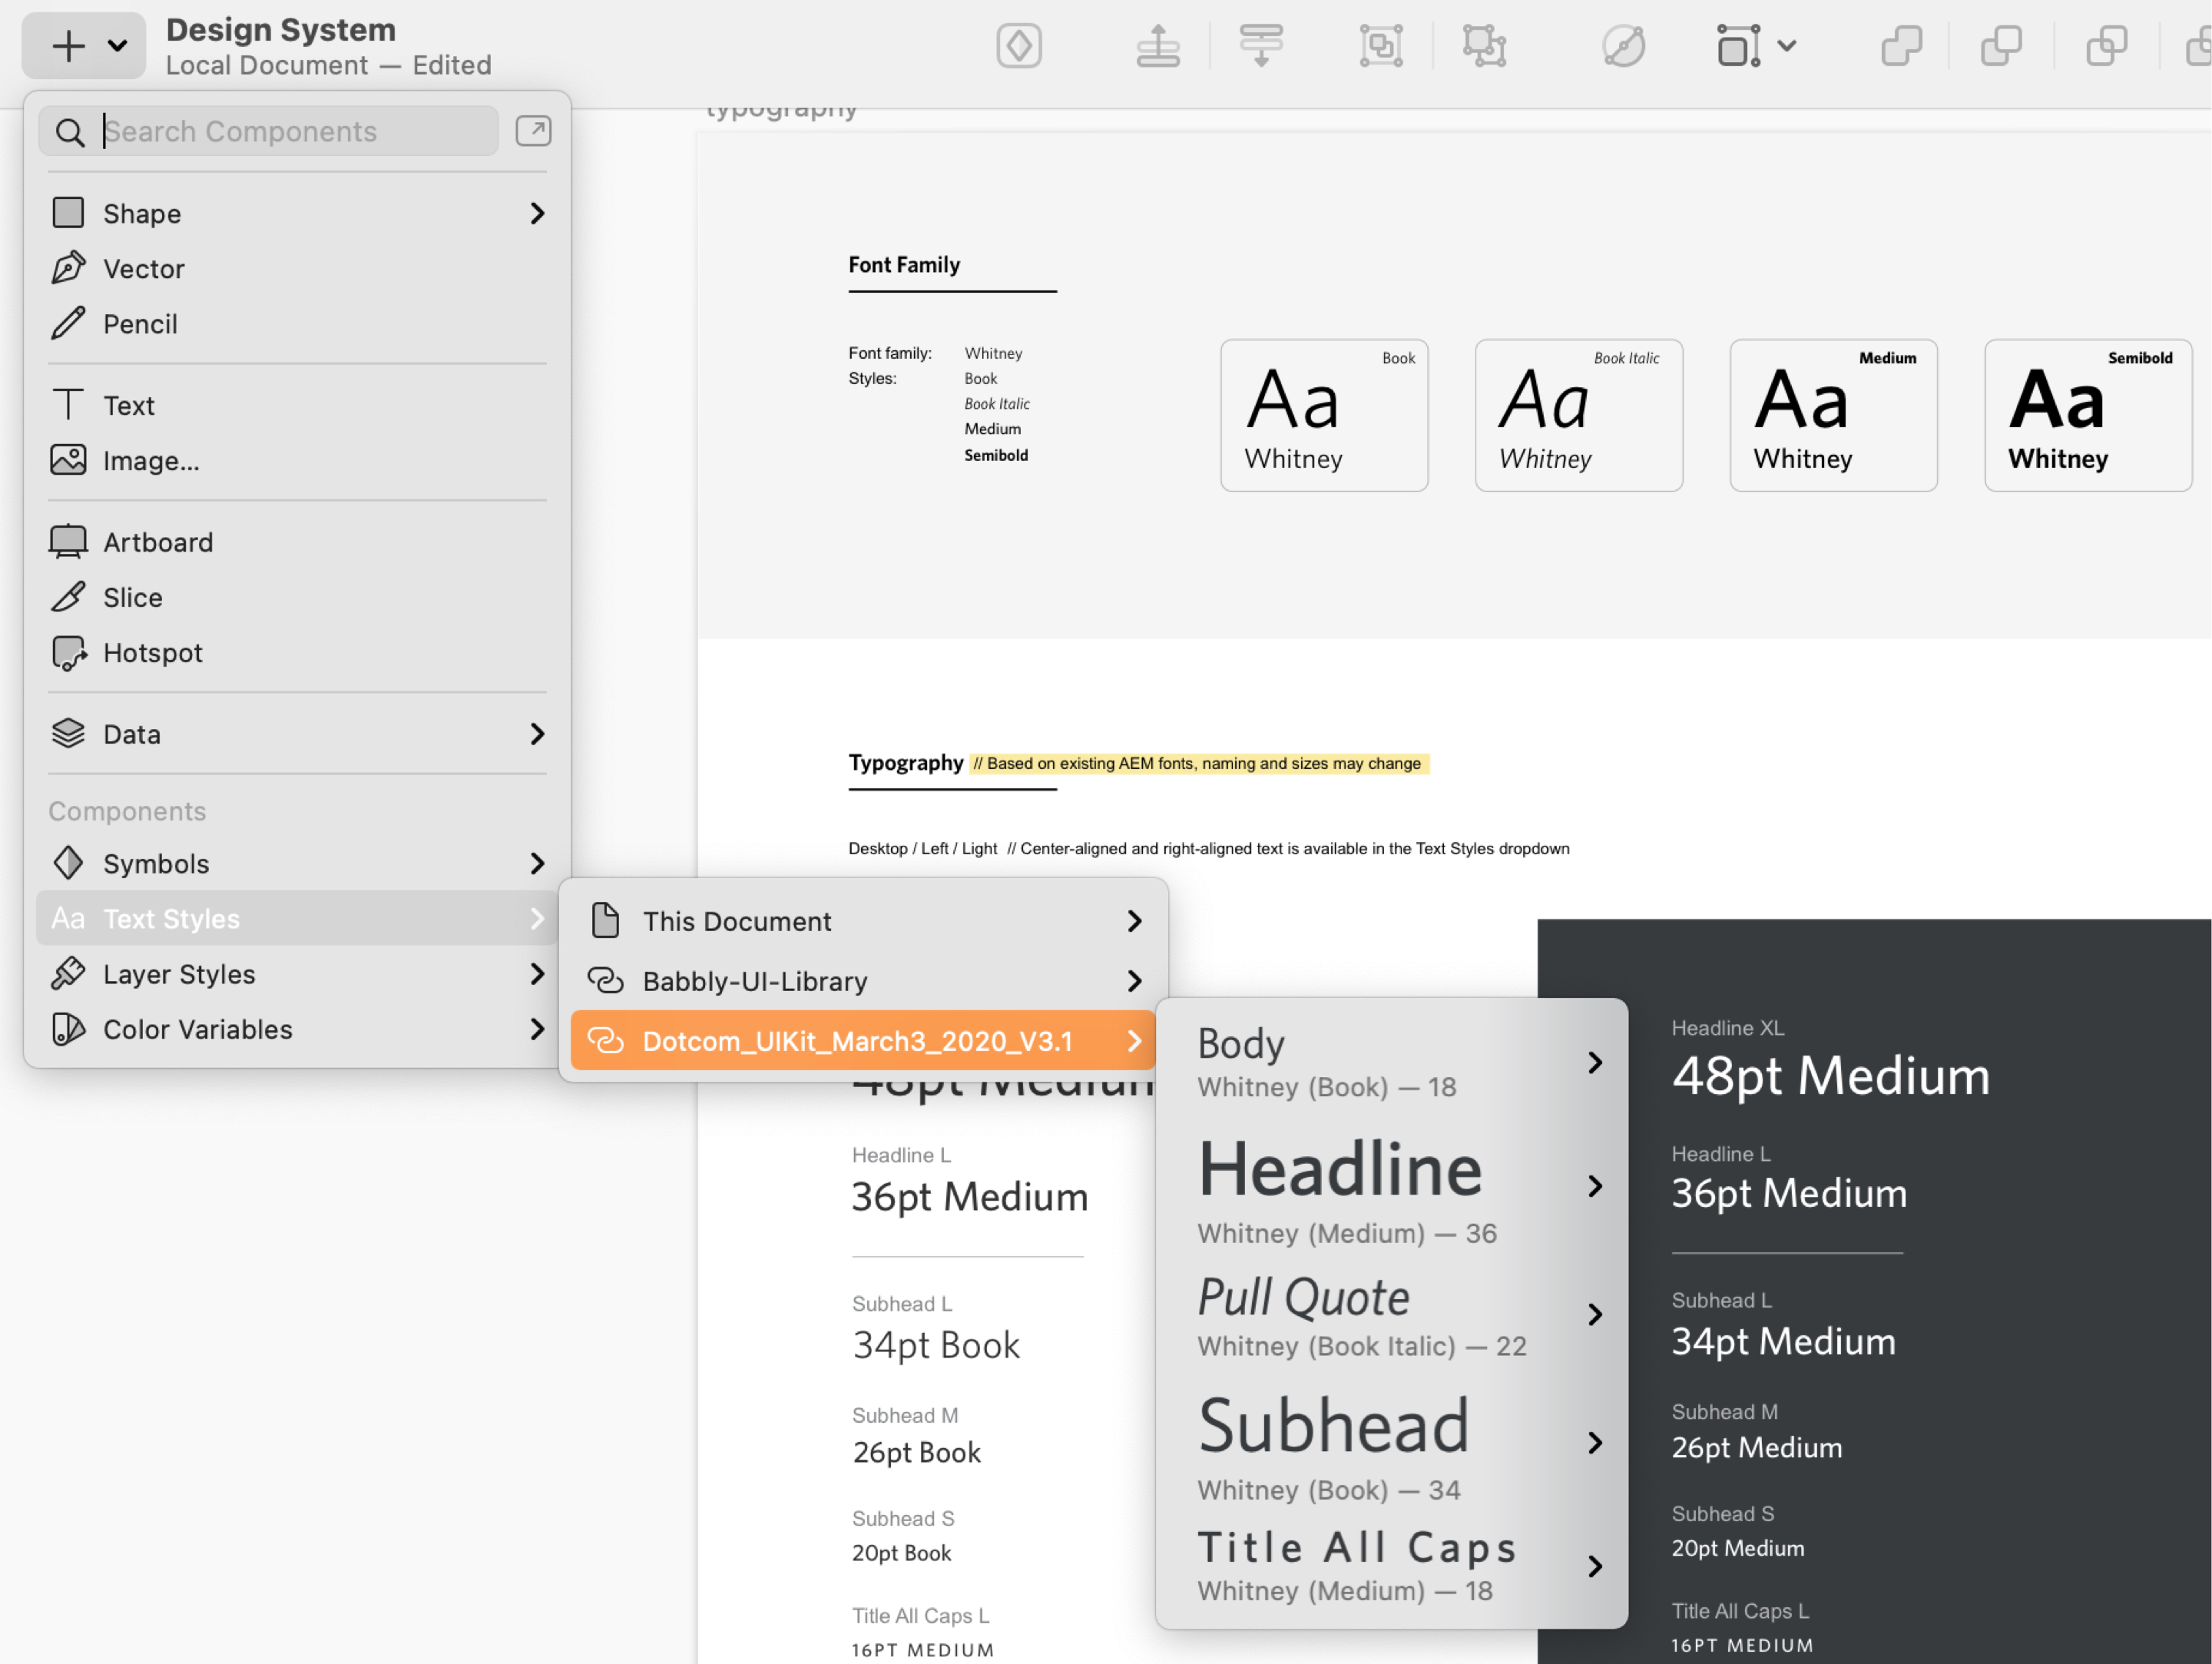The image size is (2212, 1664).
Task: Click the Ungroup layers toolbar icon
Action: coord(1485,46)
